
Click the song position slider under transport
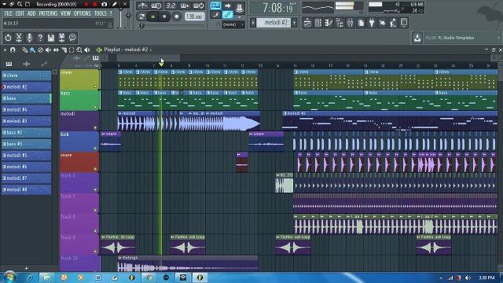point(171,26)
